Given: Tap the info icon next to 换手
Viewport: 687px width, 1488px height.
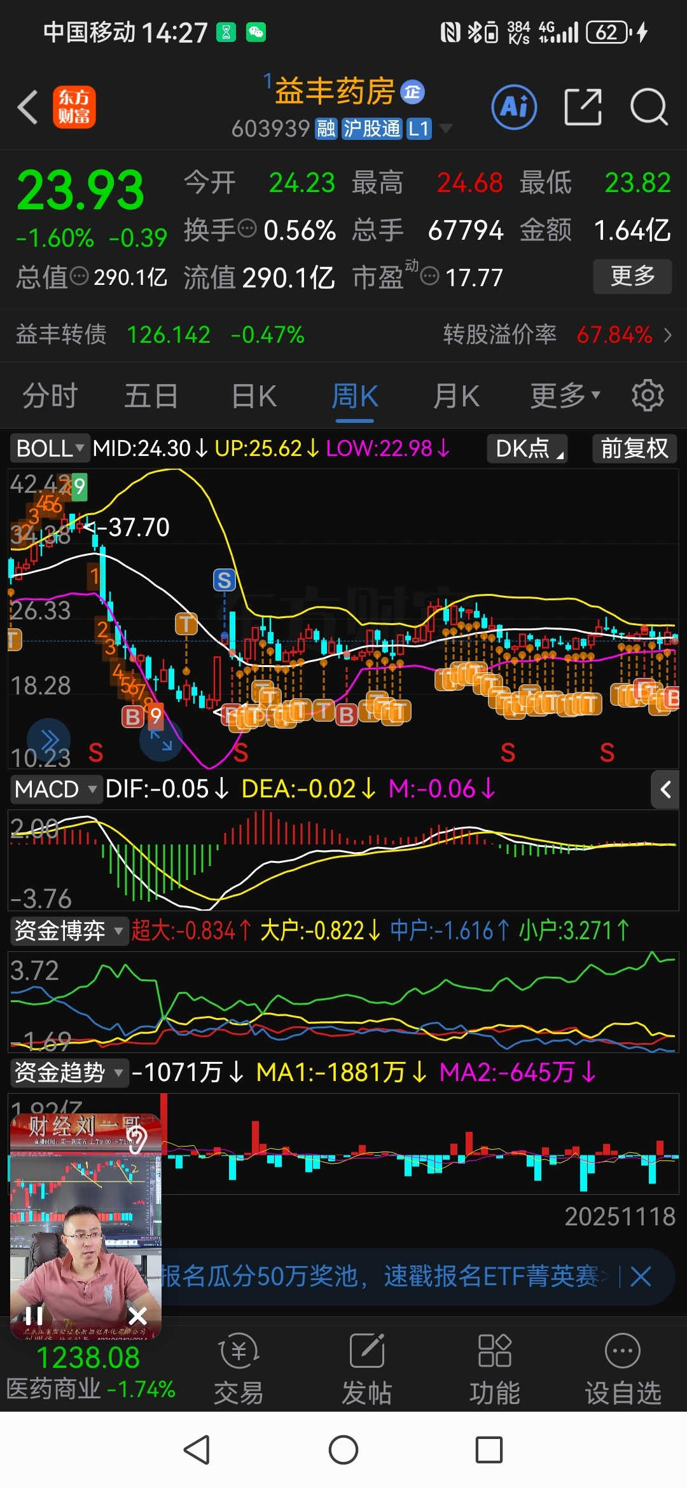Looking at the screenshot, I should [247, 228].
